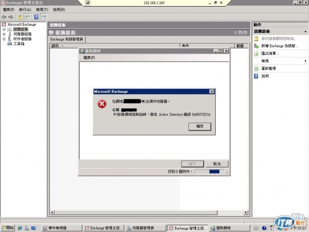Collapse the 組織組態 section in actions pane
309x232 pixels.
click(x=305, y=31)
